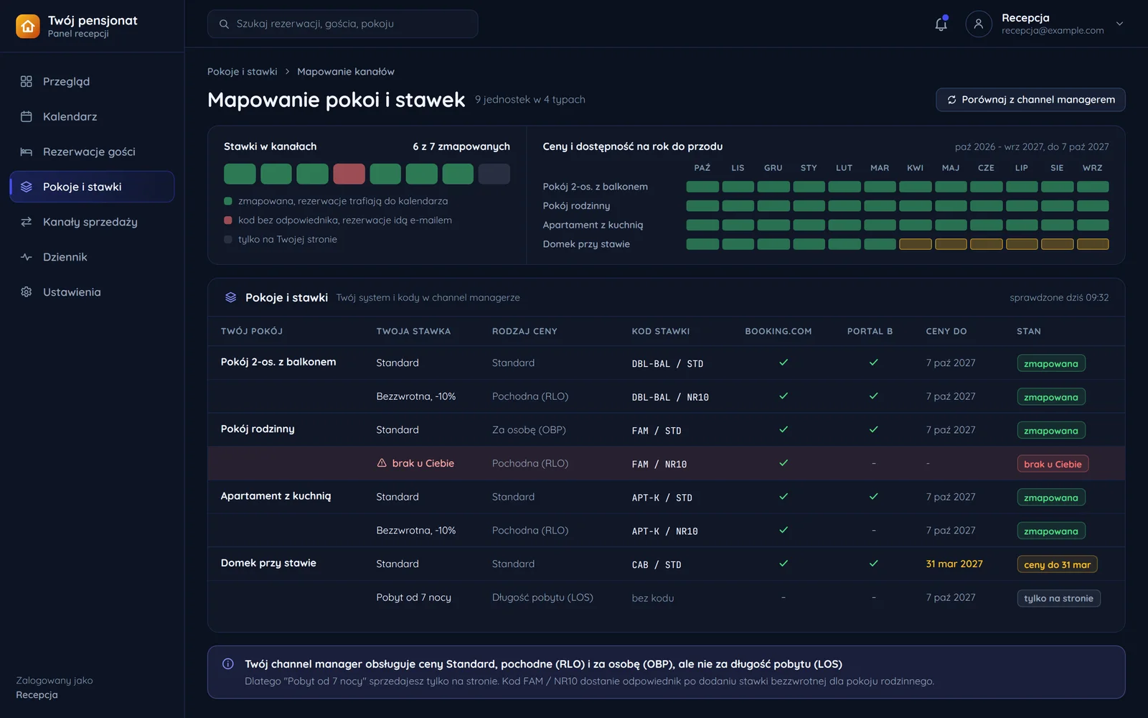1148x718 pixels.
Task: Click Pokój 2-os. z balkonem PAŹ availability bar
Action: [x=702, y=187]
